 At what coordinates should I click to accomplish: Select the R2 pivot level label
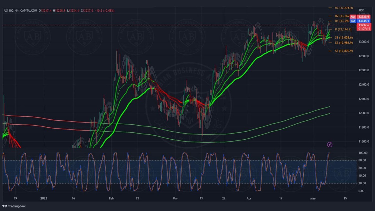342,16
